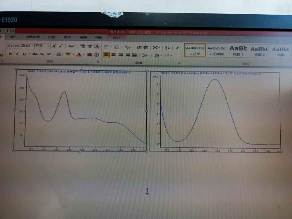Apply the 标题 2 style
Screen dimensions: 292x219
click(260, 51)
